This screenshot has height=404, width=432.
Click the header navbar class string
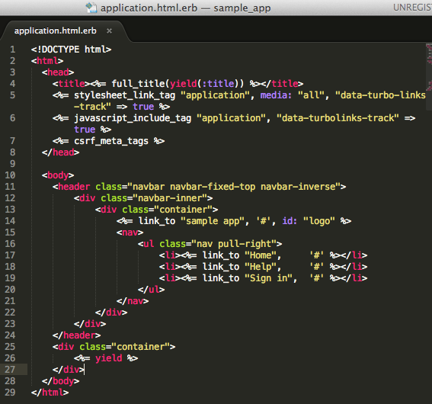click(234, 187)
